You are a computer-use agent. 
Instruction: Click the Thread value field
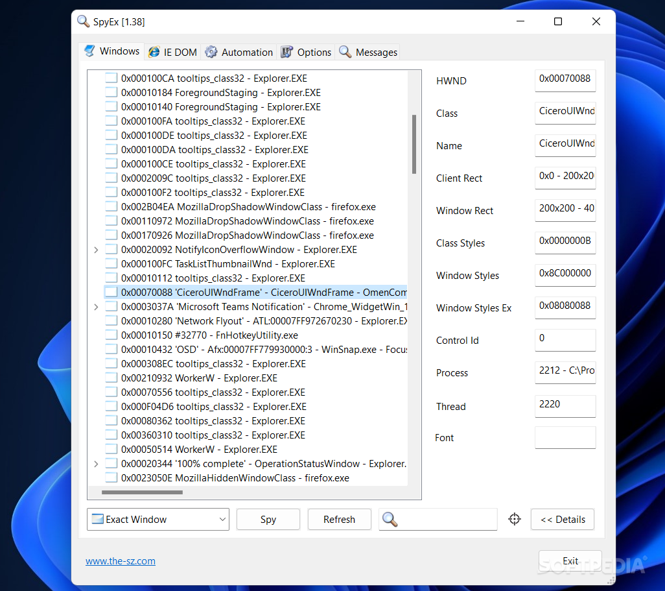[565, 406]
